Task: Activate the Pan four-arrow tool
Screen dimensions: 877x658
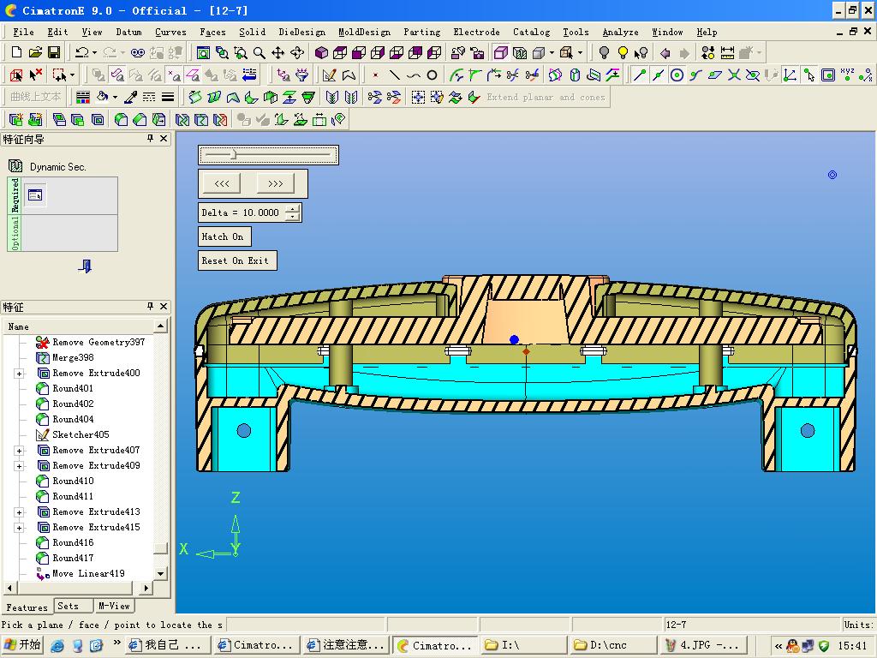Action: (x=278, y=52)
